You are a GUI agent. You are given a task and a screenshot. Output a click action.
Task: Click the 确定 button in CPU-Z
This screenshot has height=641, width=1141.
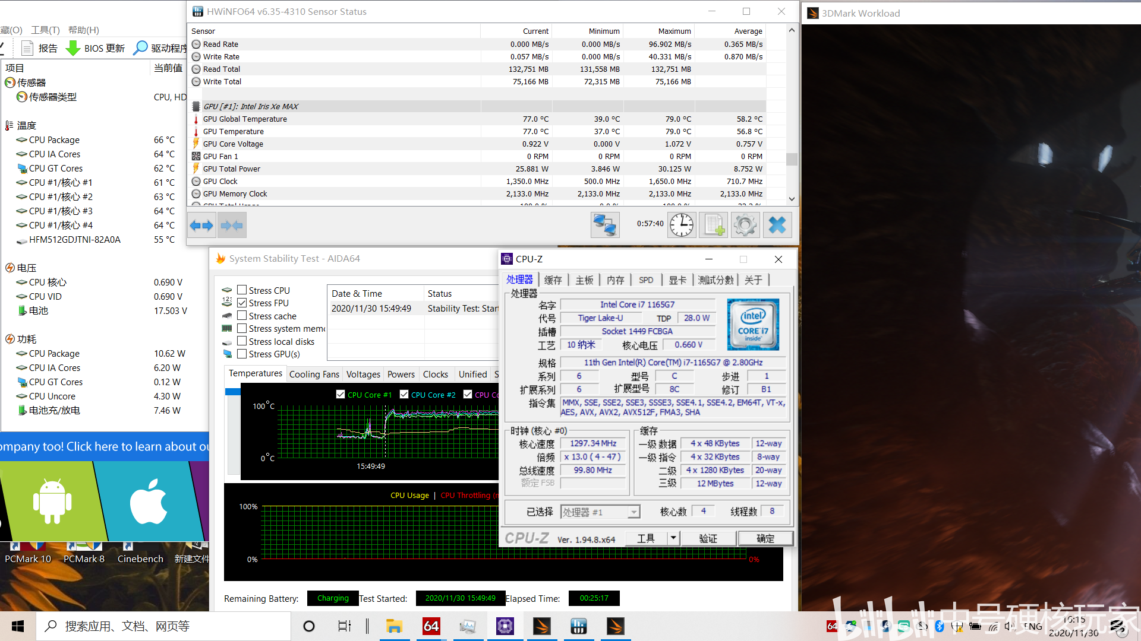(x=765, y=538)
